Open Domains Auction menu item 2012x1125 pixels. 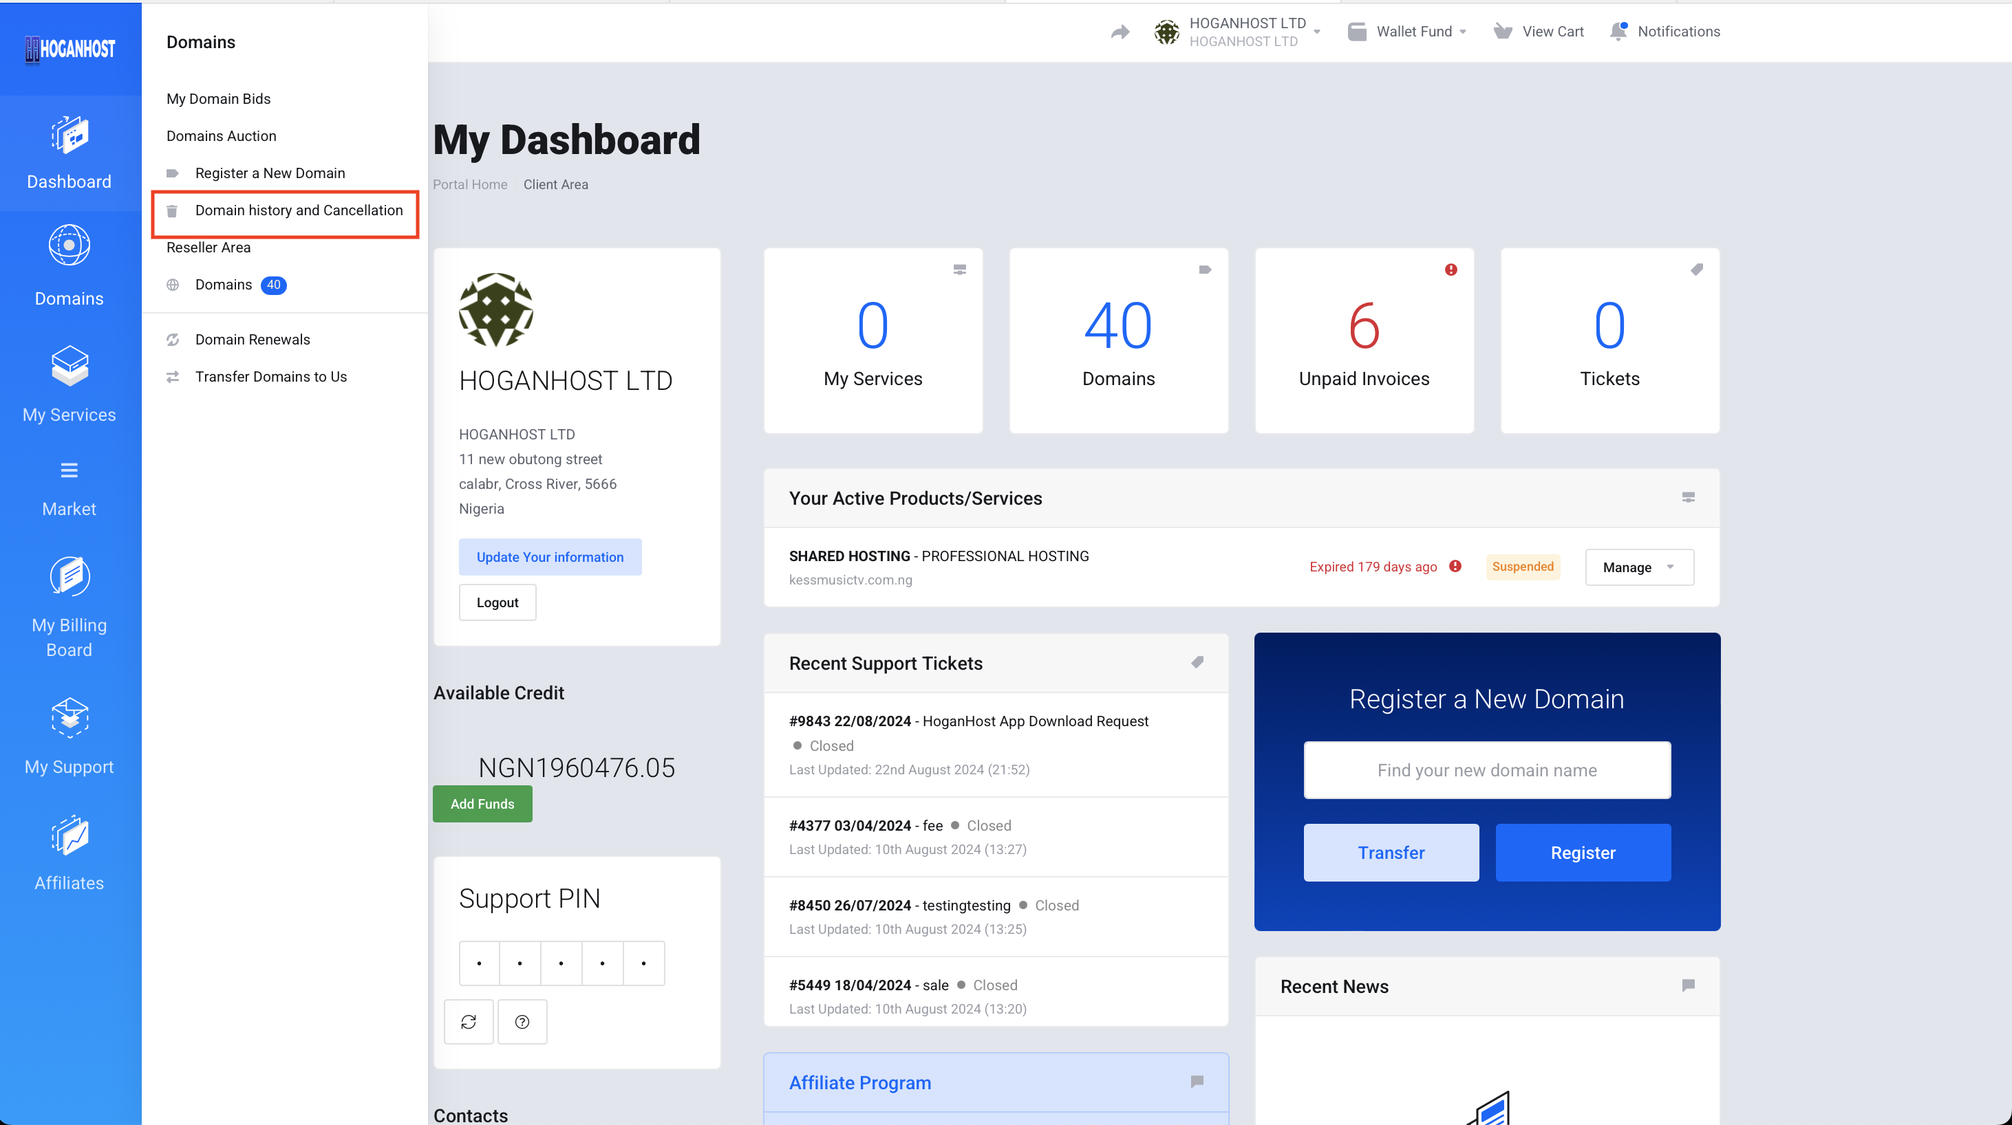pos(221,136)
